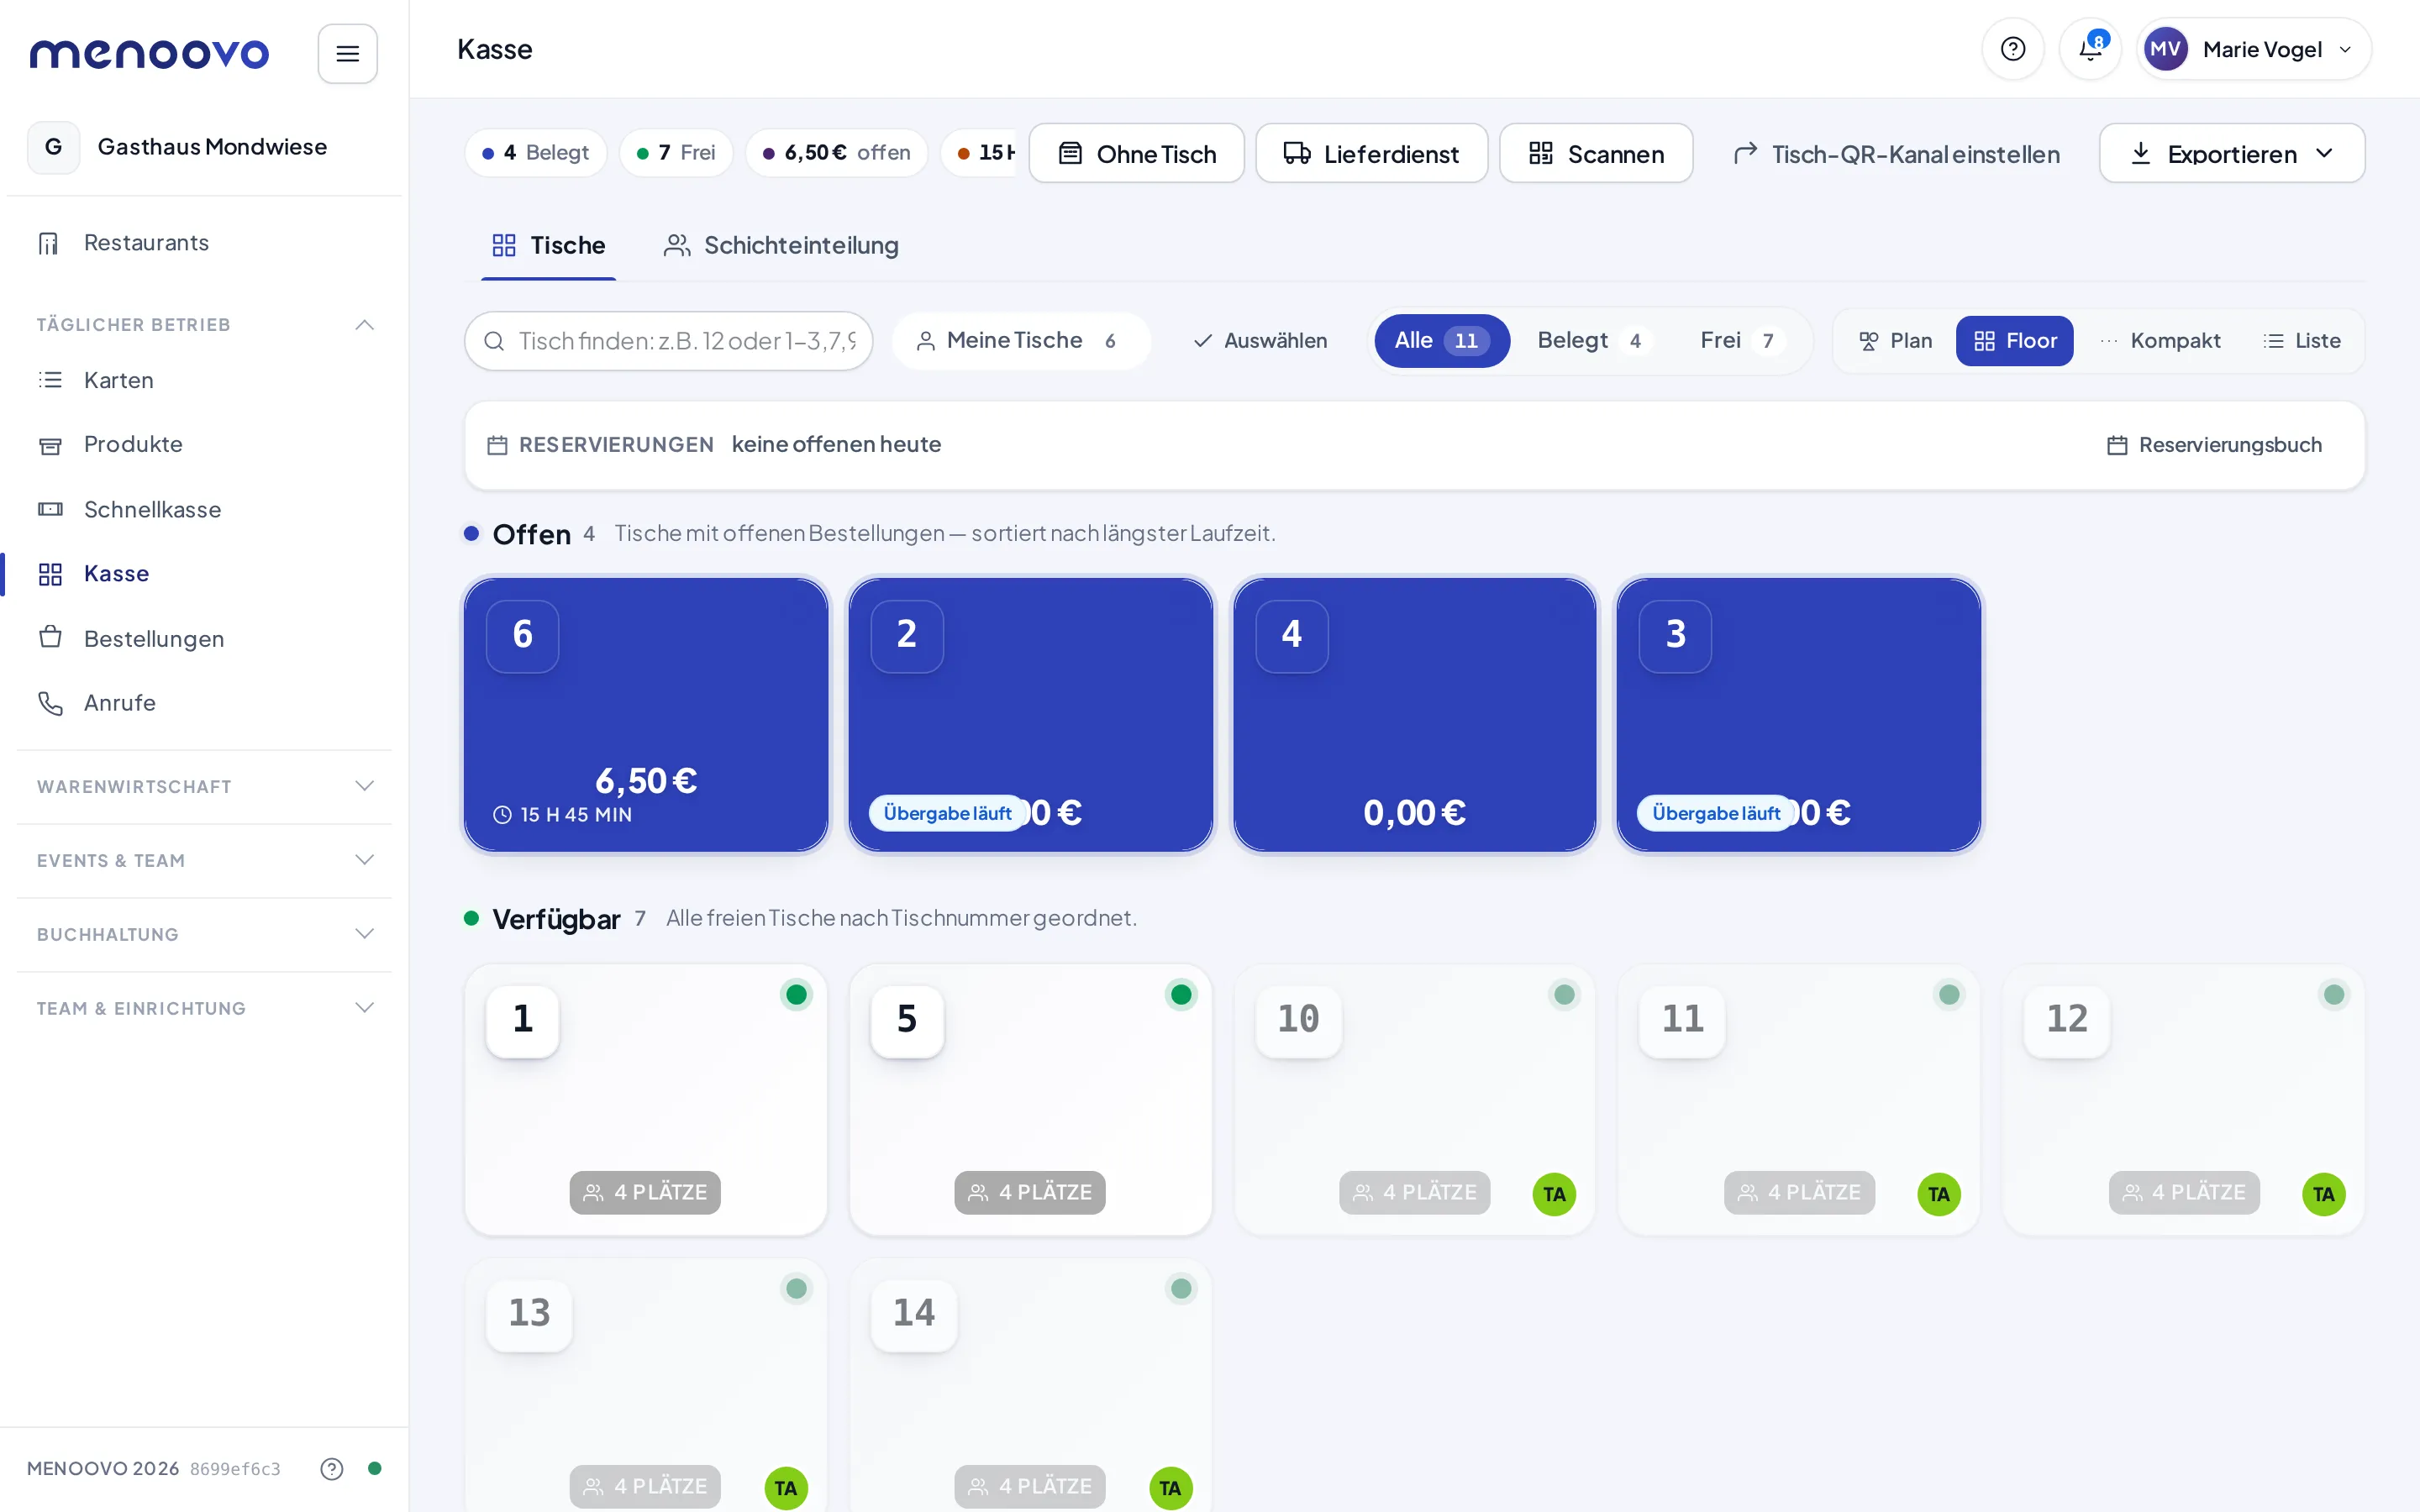Image resolution: width=2420 pixels, height=1512 pixels.
Task: Open the help question mark icon in header
Action: [2013, 49]
